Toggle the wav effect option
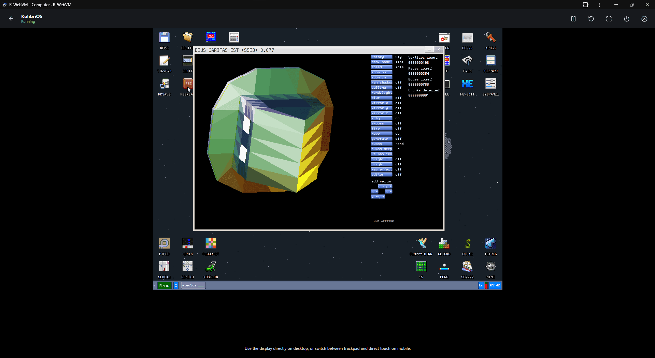 [x=382, y=169]
